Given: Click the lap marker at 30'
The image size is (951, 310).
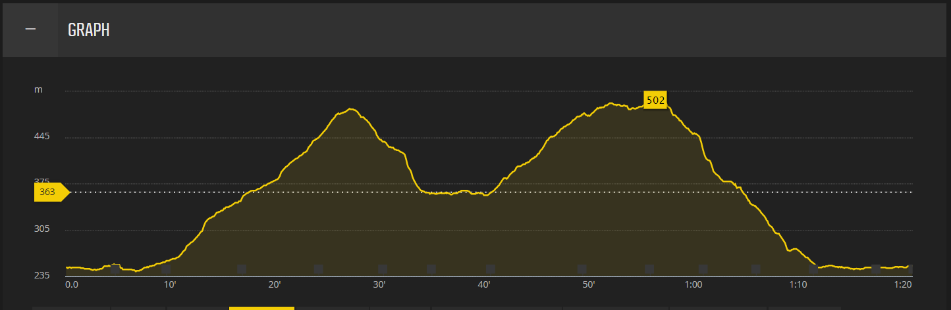Looking at the screenshot, I should pos(383,269).
